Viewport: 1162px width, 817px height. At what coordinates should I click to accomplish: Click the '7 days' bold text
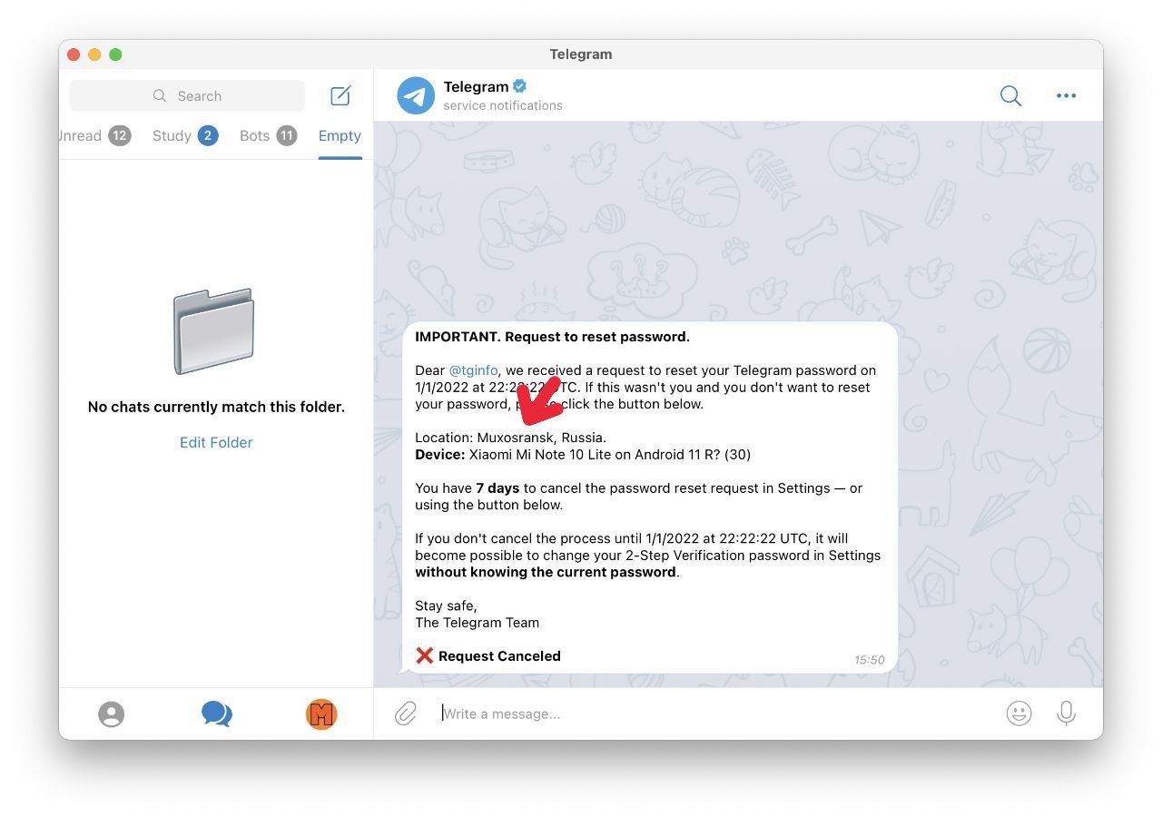(497, 487)
